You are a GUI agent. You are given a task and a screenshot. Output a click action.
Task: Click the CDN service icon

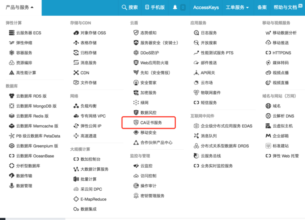click(x=76, y=73)
